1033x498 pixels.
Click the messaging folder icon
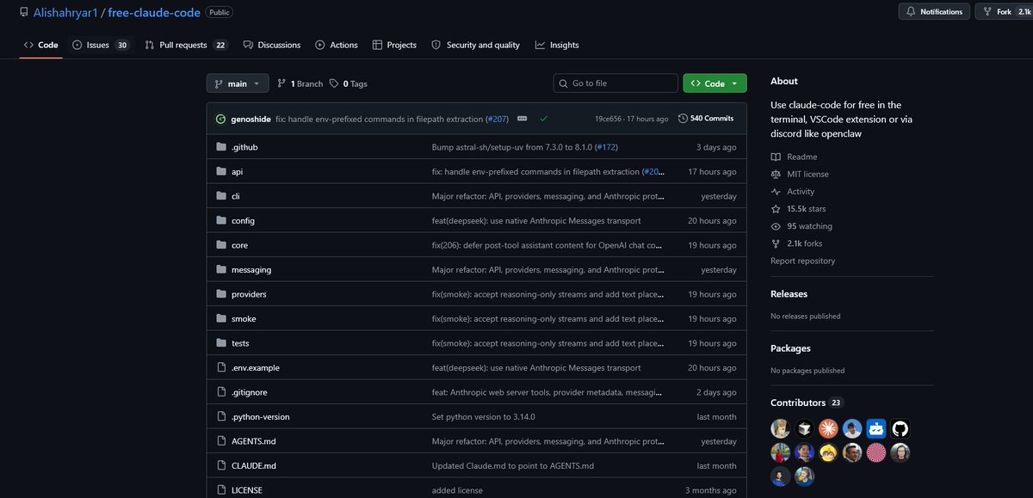pos(221,269)
